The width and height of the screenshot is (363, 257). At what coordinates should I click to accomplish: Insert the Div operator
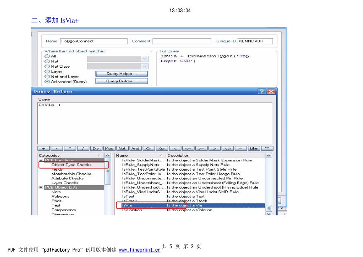point(96,148)
